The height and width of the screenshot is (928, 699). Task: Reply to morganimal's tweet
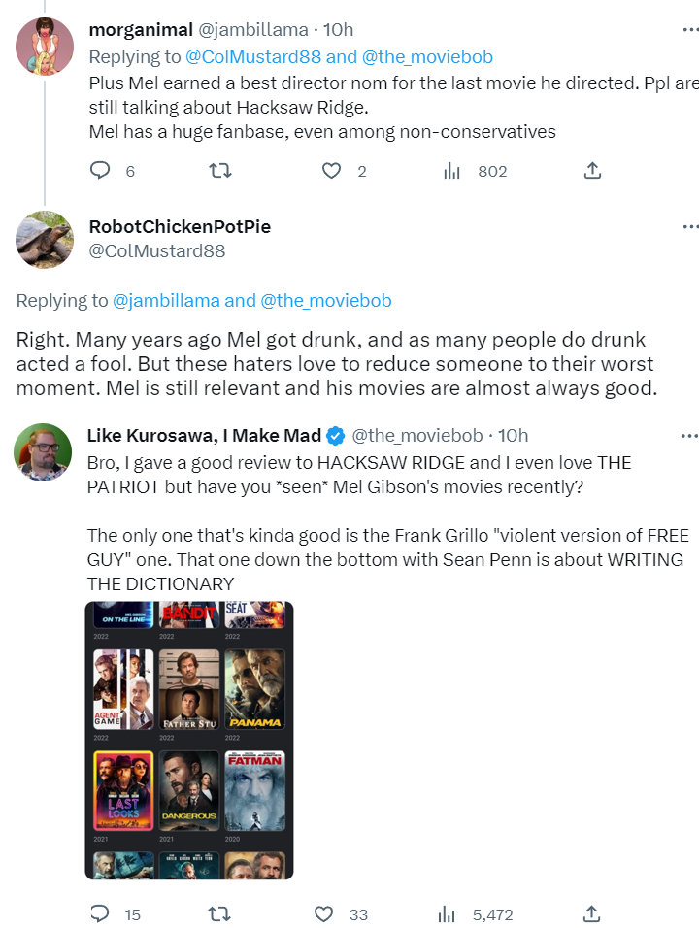click(101, 171)
